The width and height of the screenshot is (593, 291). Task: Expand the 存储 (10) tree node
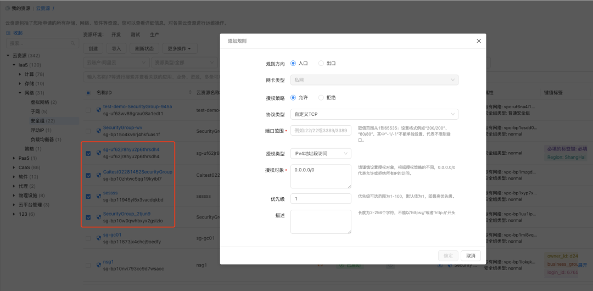click(x=20, y=83)
